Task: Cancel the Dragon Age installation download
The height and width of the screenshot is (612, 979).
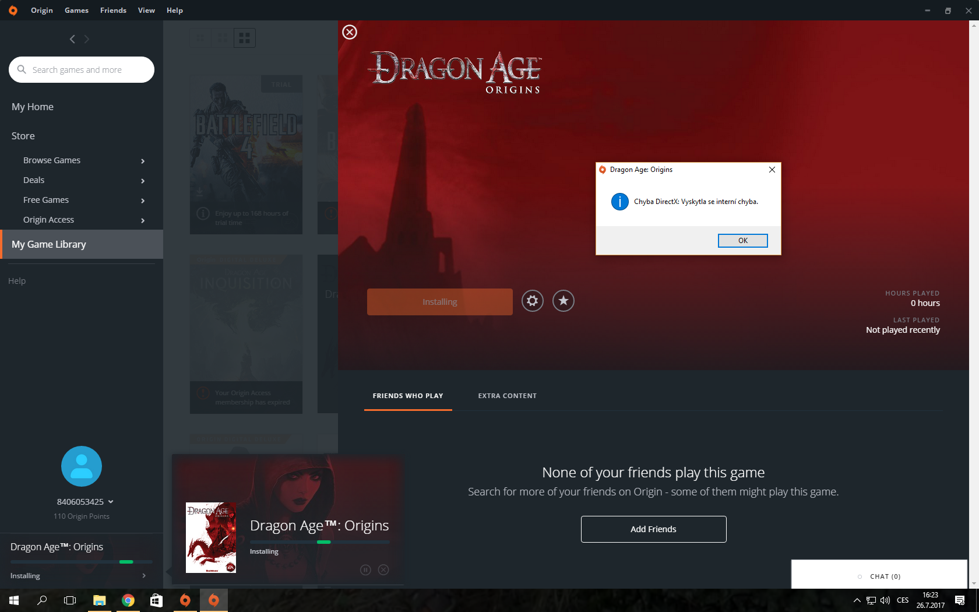Action: tap(383, 570)
